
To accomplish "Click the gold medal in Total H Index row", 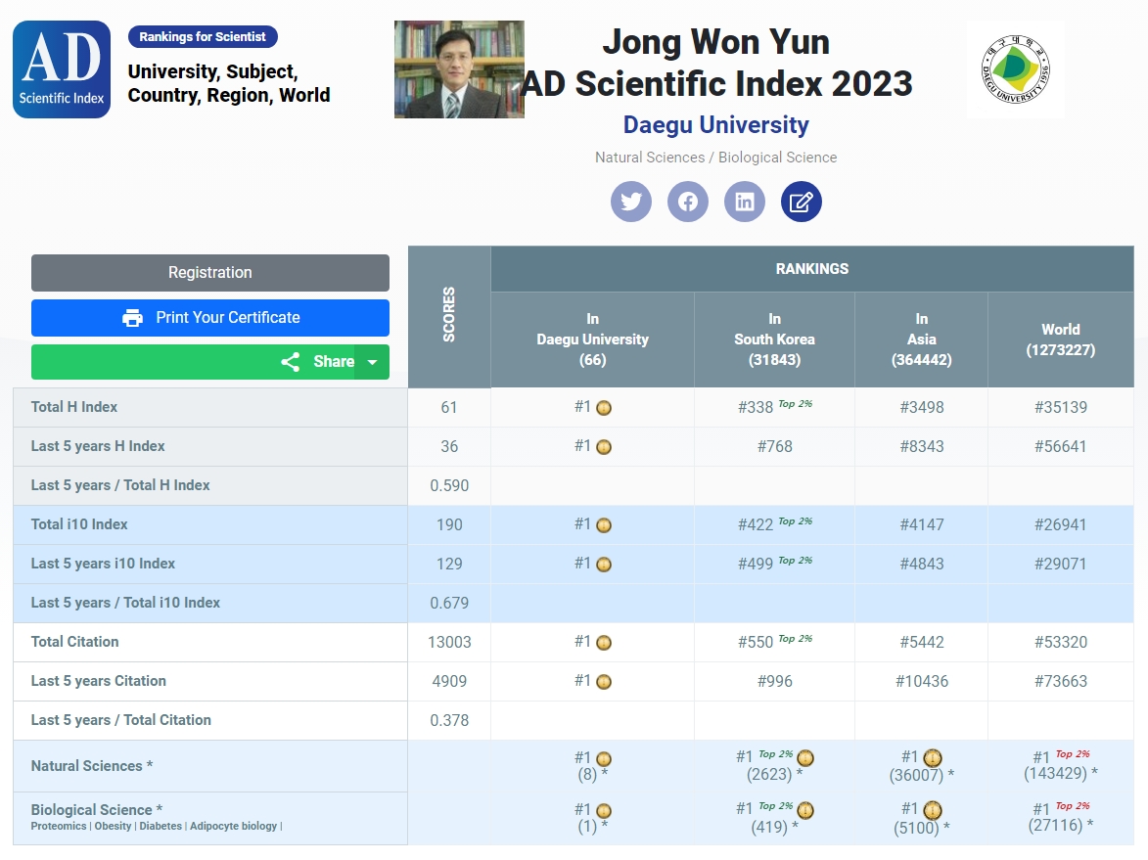I will pyautogui.click(x=604, y=408).
